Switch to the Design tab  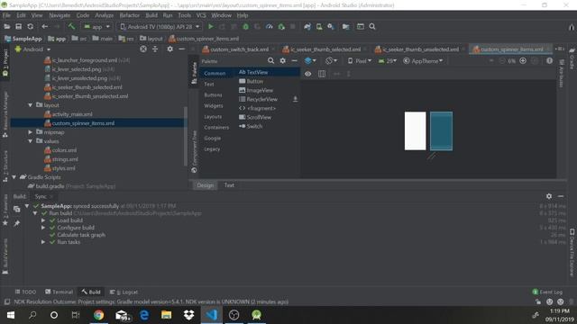tap(205, 185)
